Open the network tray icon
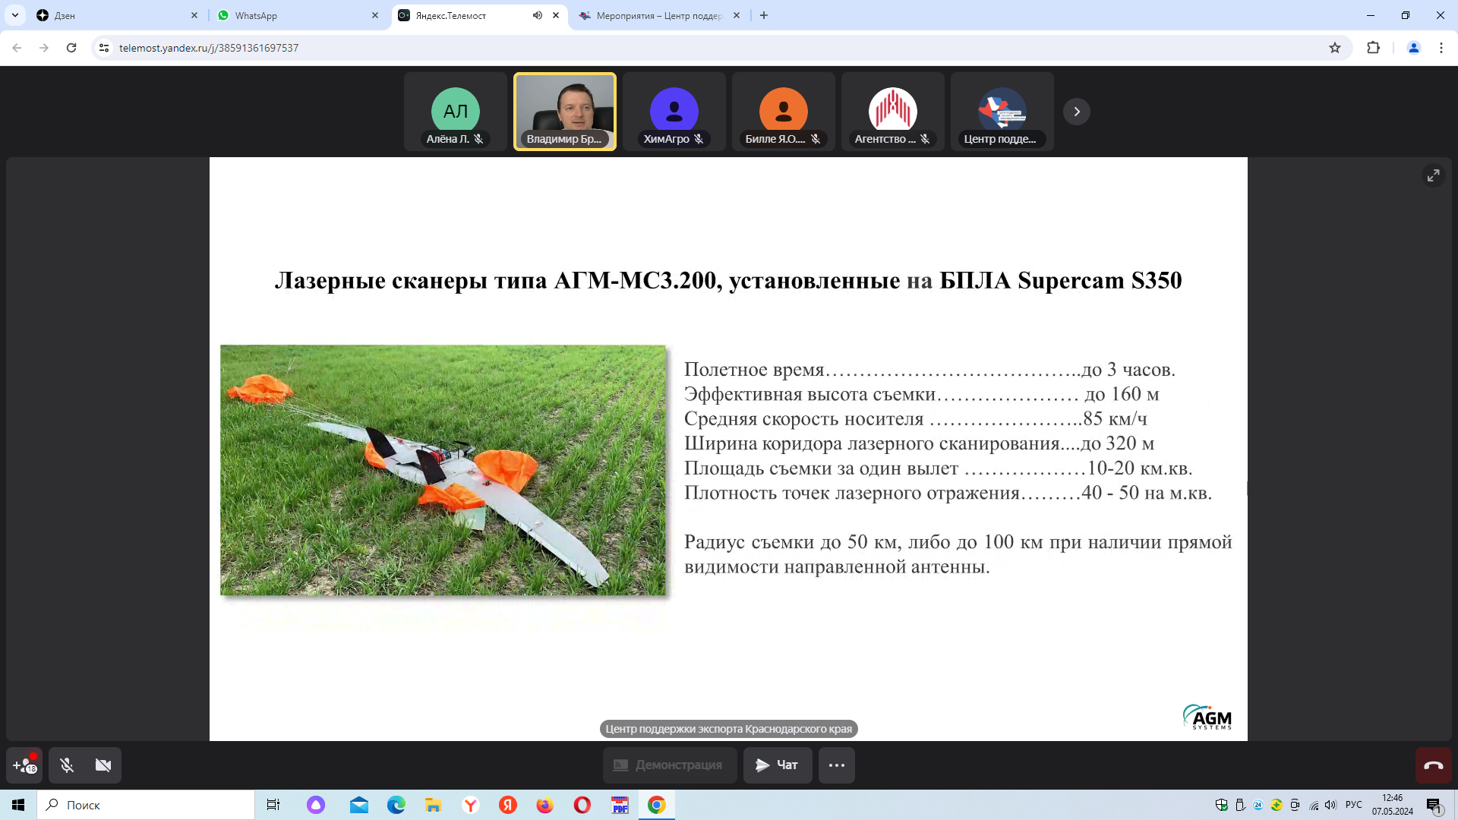 click(1314, 805)
